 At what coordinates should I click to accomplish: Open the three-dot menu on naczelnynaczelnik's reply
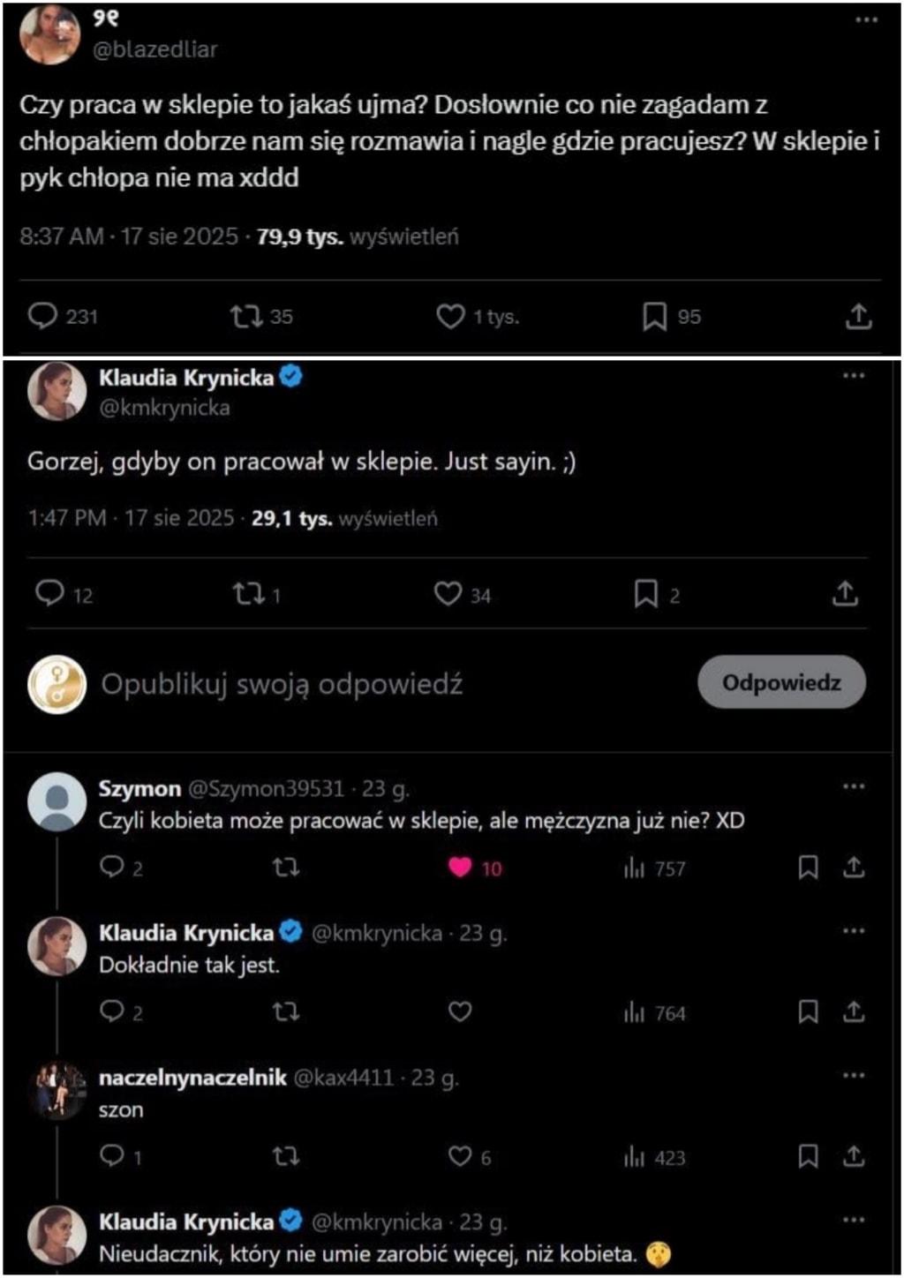click(853, 1076)
